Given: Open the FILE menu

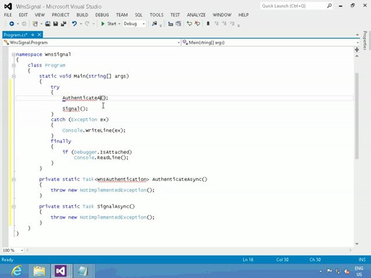Looking at the screenshot, I should coord(8,15).
